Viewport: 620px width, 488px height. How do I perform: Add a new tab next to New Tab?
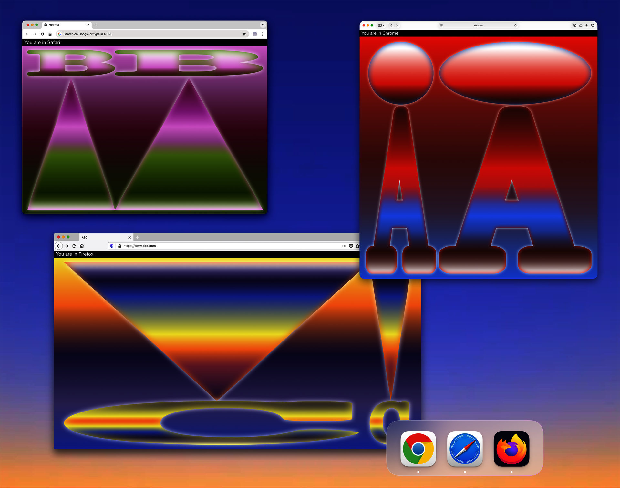[96, 25]
